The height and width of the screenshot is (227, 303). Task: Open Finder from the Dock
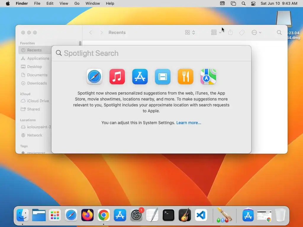22,215
